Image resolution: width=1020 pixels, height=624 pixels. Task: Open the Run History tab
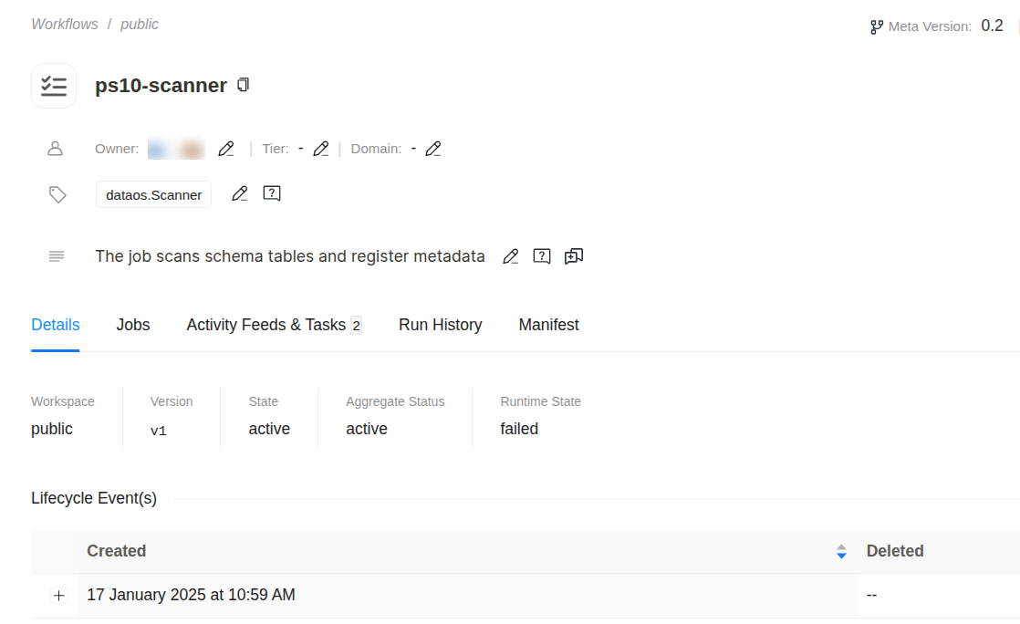coord(440,325)
